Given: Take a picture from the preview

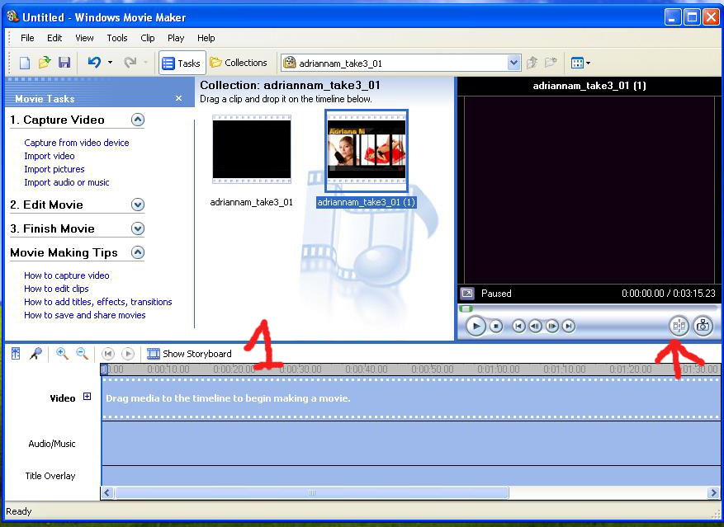Looking at the screenshot, I should click(703, 327).
